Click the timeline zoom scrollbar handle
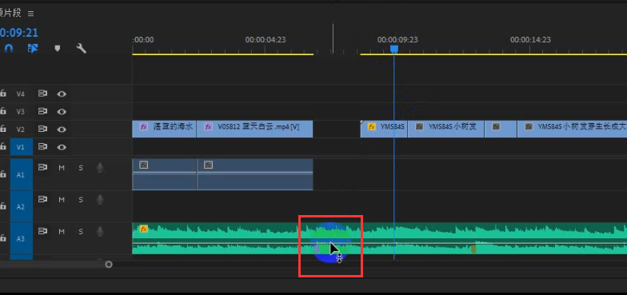The height and width of the screenshot is (295, 627). pyautogui.click(x=109, y=264)
